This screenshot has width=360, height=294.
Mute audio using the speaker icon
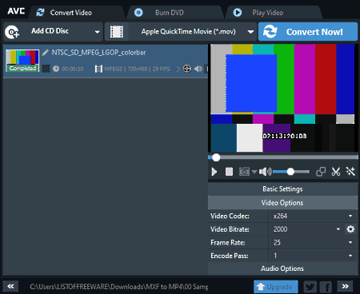[265, 172]
